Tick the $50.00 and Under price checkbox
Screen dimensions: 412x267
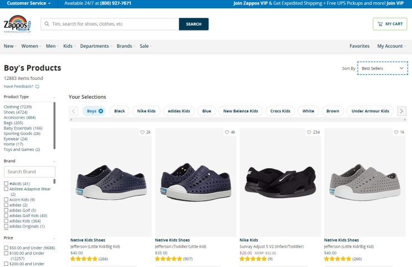[x=6, y=248]
